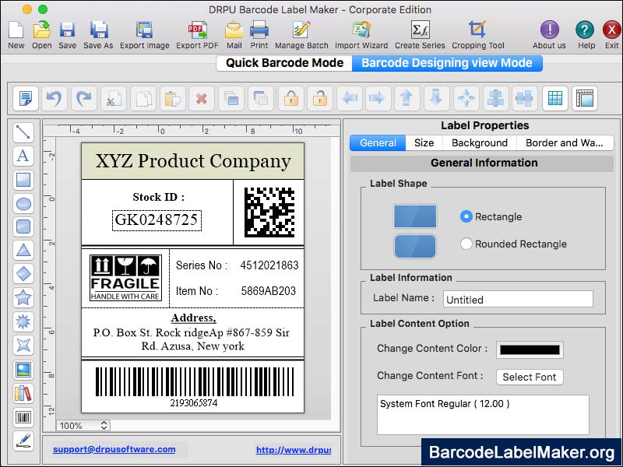
Task: Click the ruler display icon
Action: [x=585, y=98]
